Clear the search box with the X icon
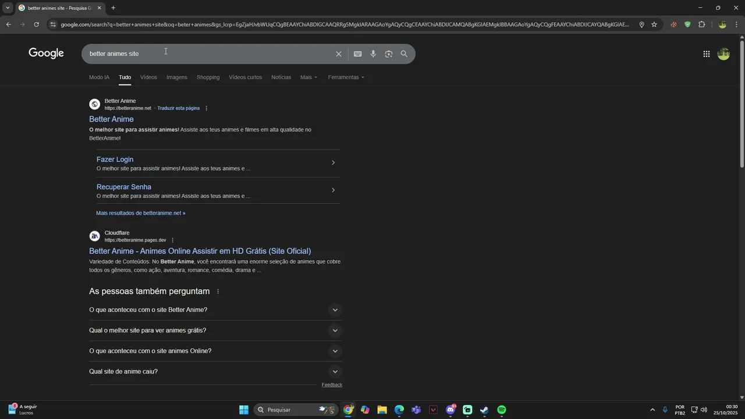Viewport: 745px width, 419px height. (339, 54)
